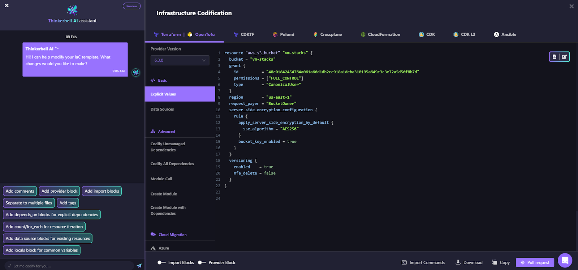Toggle the Provider Block switch
The image size is (578, 270).
click(202, 263)
